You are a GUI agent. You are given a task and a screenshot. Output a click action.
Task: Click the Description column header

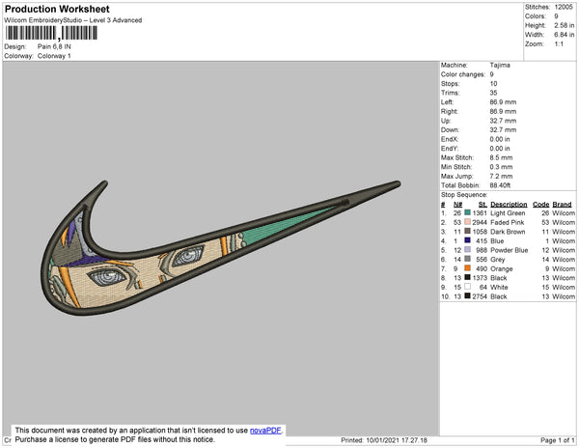click(x=509, y=205)
